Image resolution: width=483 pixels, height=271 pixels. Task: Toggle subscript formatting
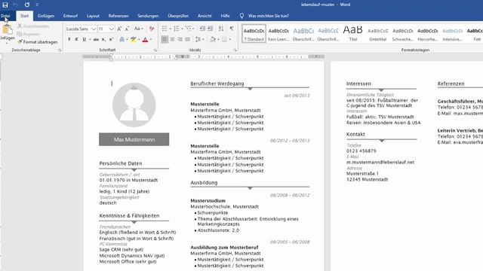(104, 39)
